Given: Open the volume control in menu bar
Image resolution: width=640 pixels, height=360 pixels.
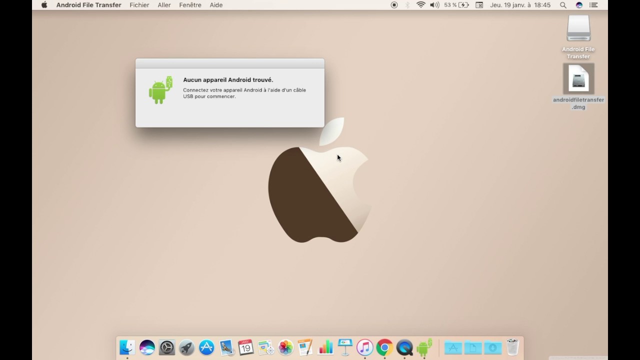Looking at the screenshot, I should [x=434, y=5].
